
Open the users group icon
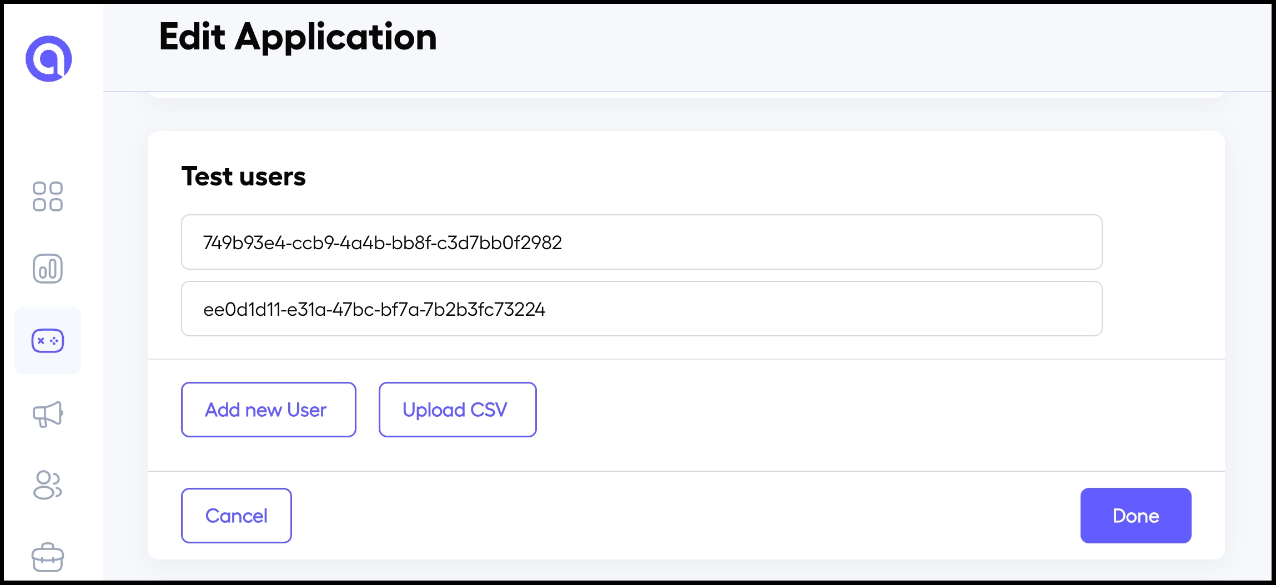[x=48, y=485]
